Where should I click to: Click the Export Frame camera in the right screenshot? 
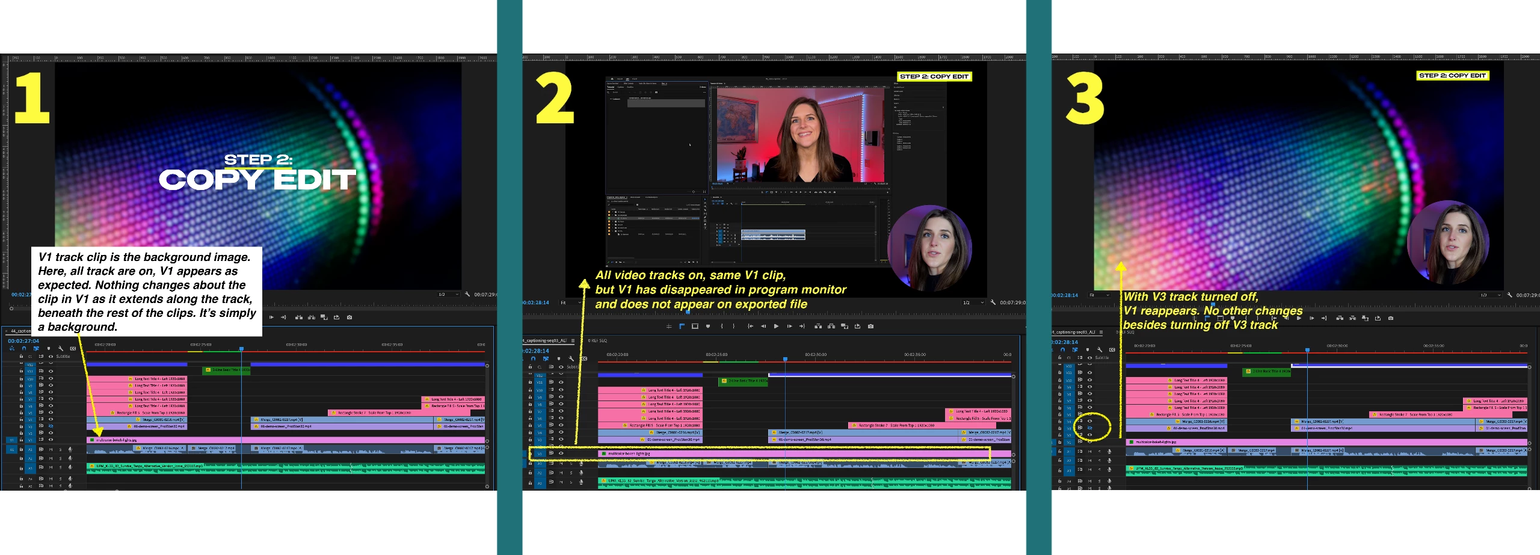coord(1391,318)
